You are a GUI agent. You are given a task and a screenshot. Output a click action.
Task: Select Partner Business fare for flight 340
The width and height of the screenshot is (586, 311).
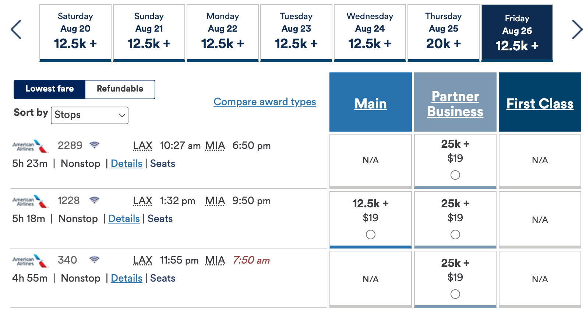click(455, 294)
